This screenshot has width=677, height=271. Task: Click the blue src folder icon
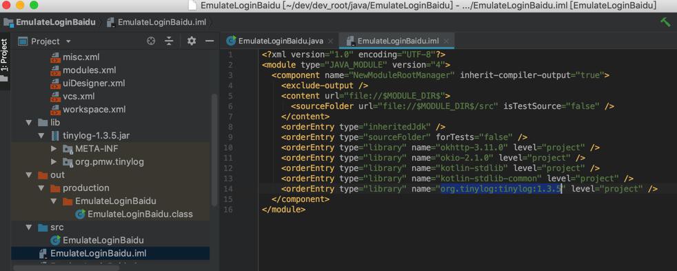tap(43, 228)
